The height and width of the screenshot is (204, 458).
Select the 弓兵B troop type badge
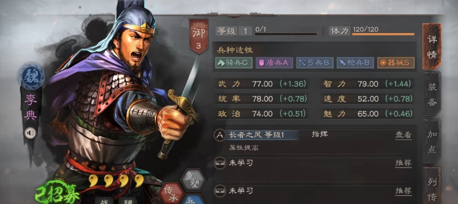click(x=315, y=63)
